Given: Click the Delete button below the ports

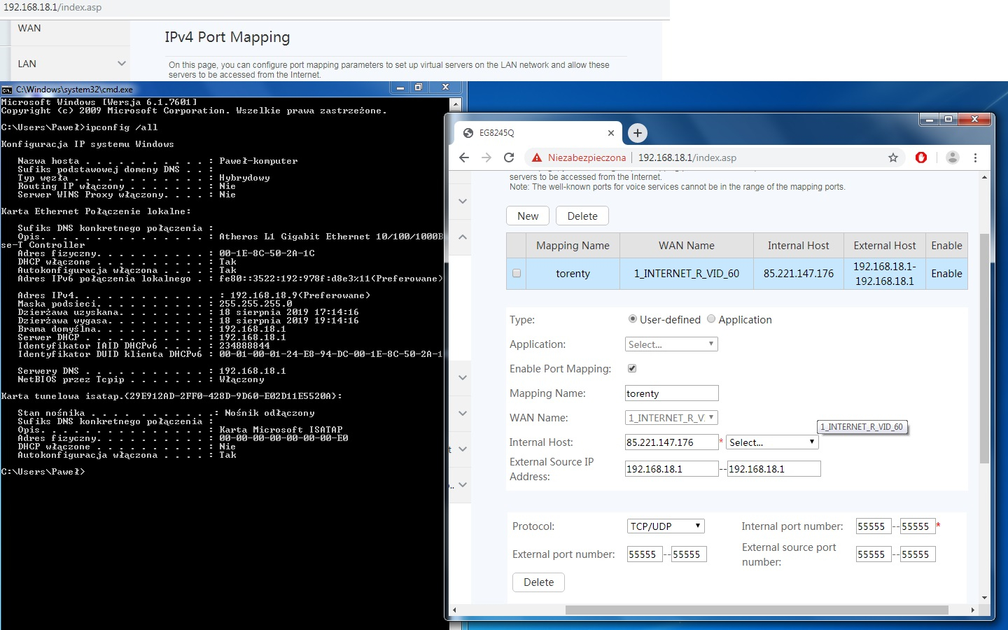Looking at the screenshot, I should [x=539, y=582].
